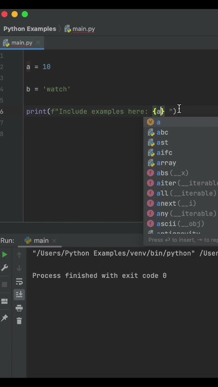This screenshot has height=387, width=218.
Task: Pick 'aifc' from the completion popup
Action: (181, 153)
